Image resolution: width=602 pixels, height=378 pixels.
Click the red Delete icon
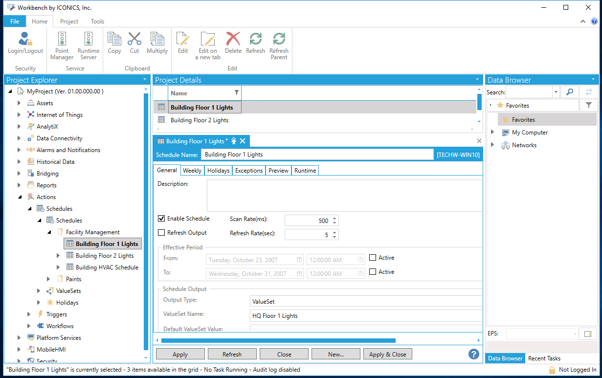pyautogui.click(x=233, y=39)
